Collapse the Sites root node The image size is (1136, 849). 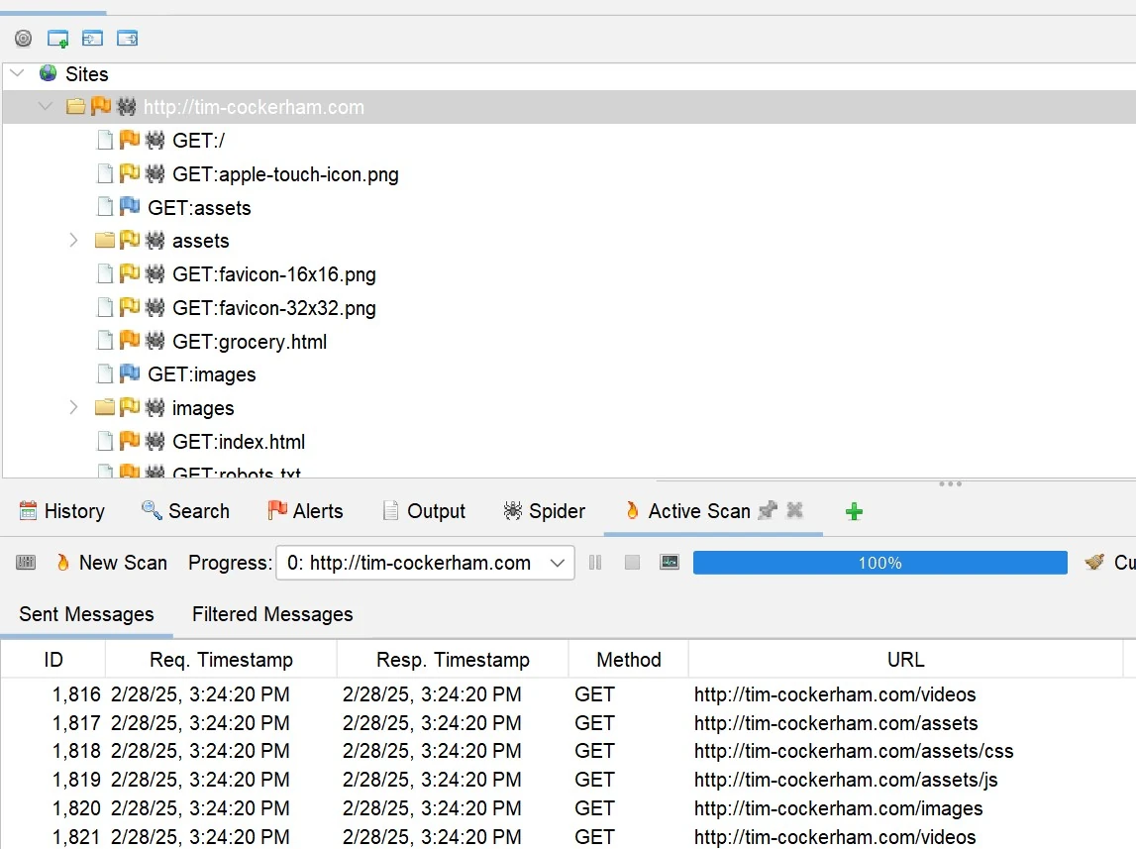(x=17, y=73)
